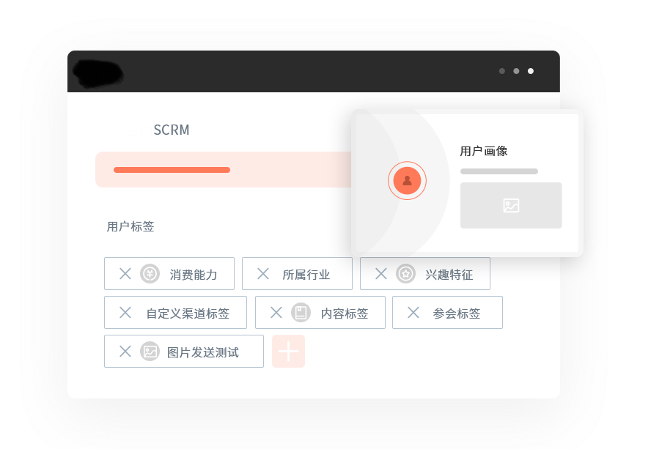Open the image placeholder in 用户画像 card
Viewport: 651px width, 449px height.
tap(511, 206)
